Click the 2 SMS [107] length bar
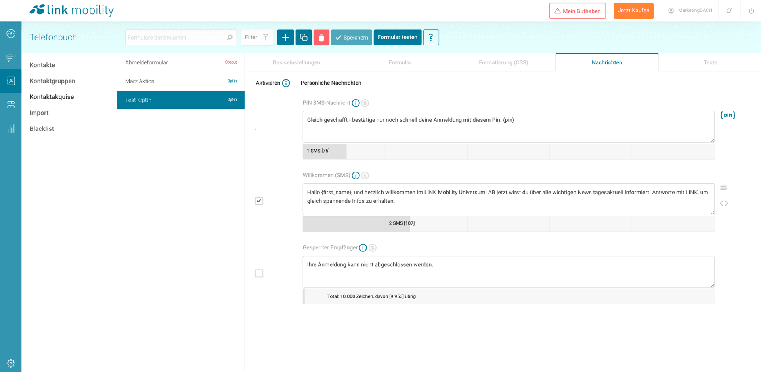The height and width of the screenshot is (372, 761). pos(509,224)
